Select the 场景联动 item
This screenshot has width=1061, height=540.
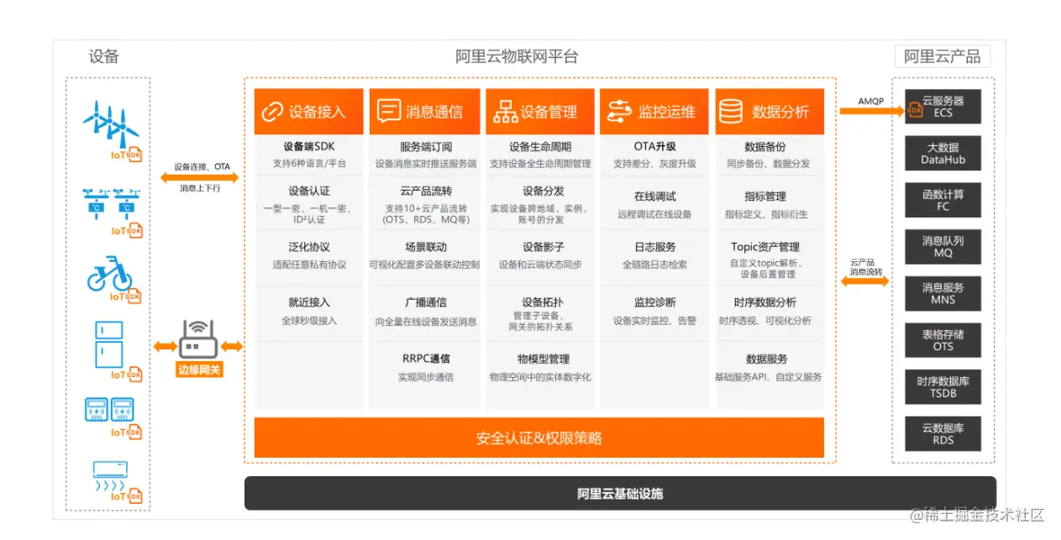point(425,247)
